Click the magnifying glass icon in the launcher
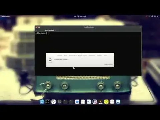160x120 pixels. coord(50,60)
